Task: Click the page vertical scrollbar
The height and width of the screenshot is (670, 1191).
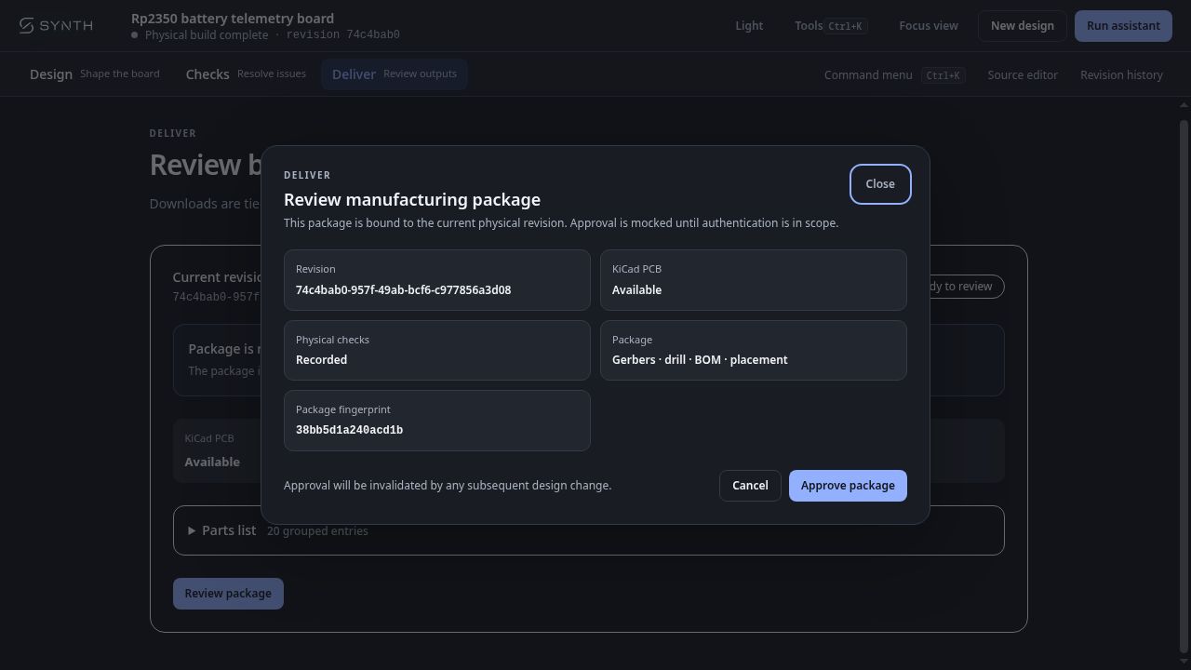Action: [1184, 386]
